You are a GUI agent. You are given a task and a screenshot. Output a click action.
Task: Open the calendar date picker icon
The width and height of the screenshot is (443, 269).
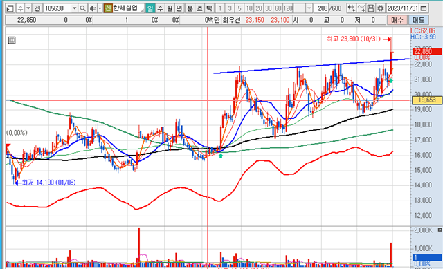424,8
